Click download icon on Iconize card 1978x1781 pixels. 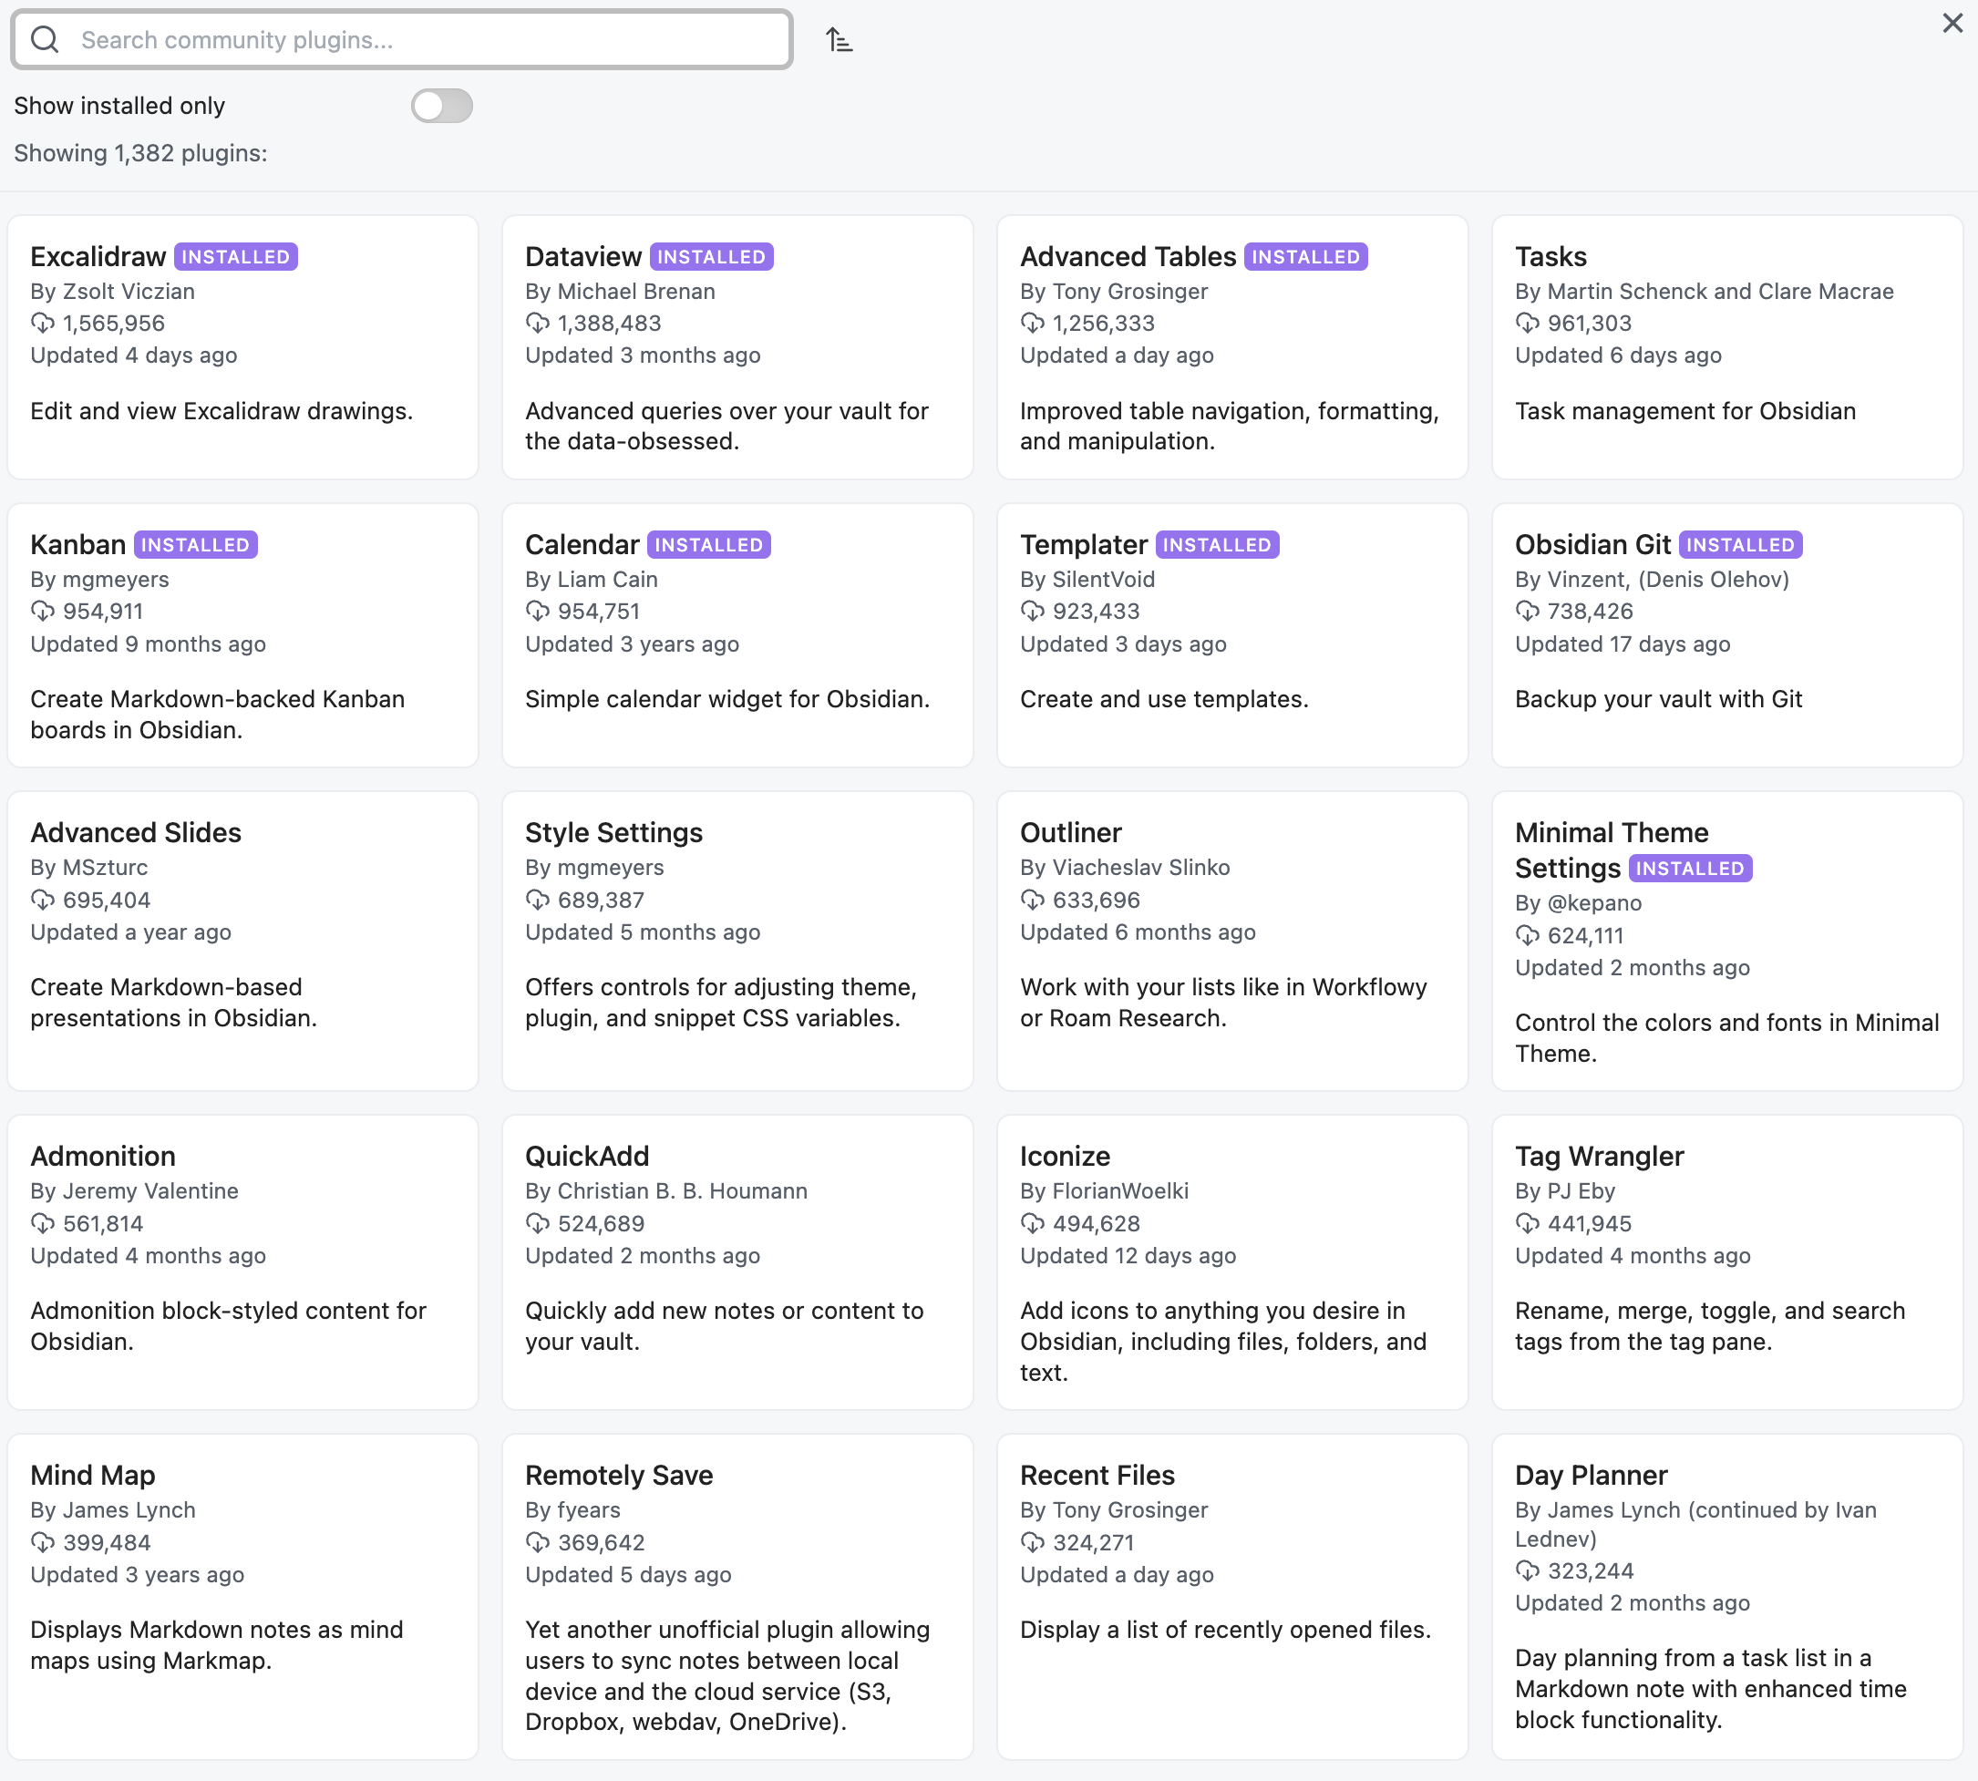[x=1033, y=1224]
